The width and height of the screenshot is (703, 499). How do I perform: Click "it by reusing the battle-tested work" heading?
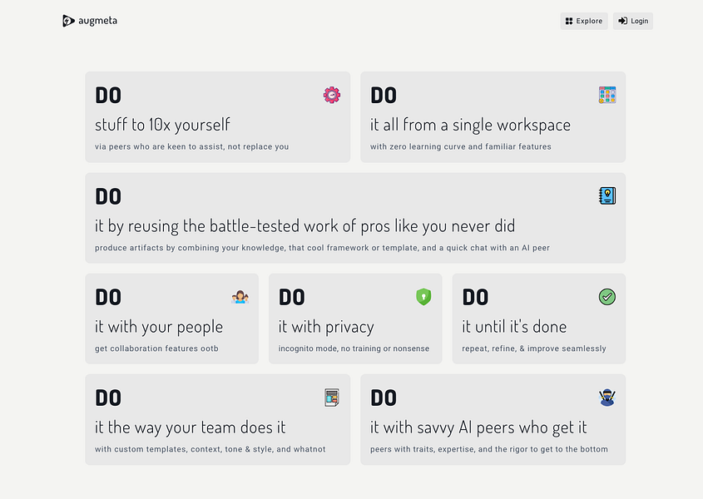coord(304,226)
